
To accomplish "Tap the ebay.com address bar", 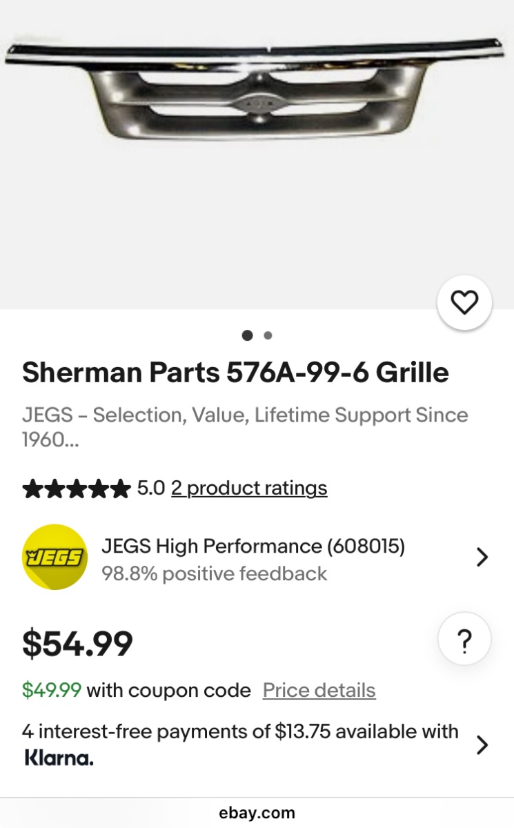I will (x=257, y=813).
